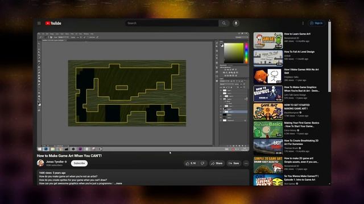Open 'How I Make Games With No Art Skill' thumbnail
Screen dimensions: 364x204
(x=268, y=76)
